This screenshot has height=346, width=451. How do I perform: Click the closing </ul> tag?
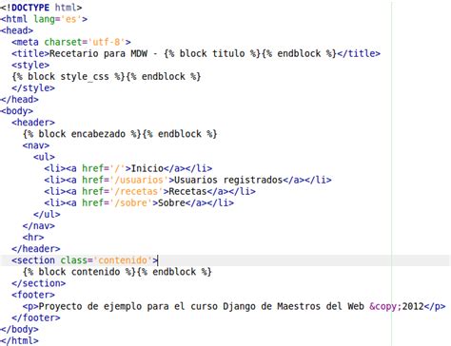(x=47, y=214)
